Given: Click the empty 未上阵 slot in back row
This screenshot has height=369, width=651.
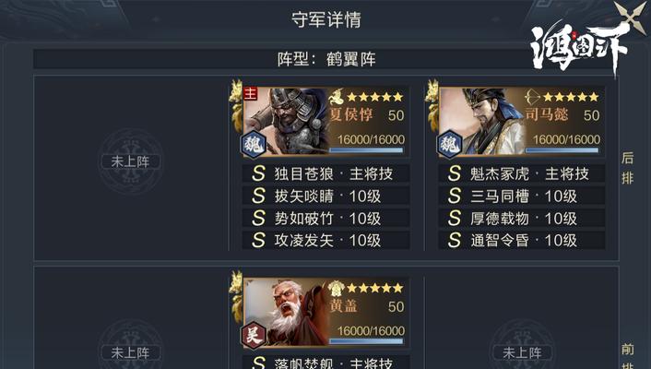Looking at the screenshot, I should pos(130,161).
